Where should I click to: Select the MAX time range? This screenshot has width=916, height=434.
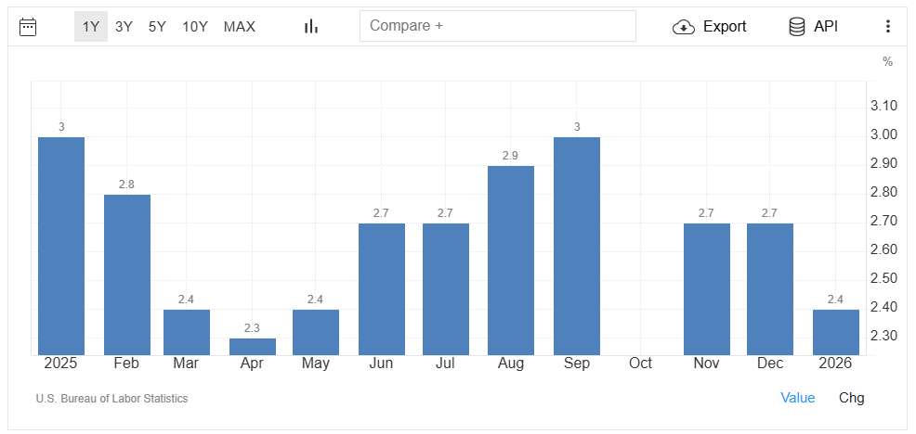pyautogui.click(x=240, y=26)
